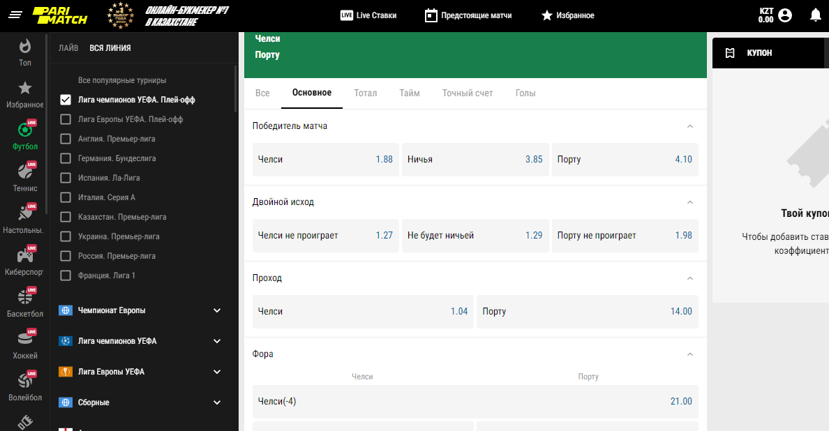Collapse the Проход section
829x431 pixels.
690,278
